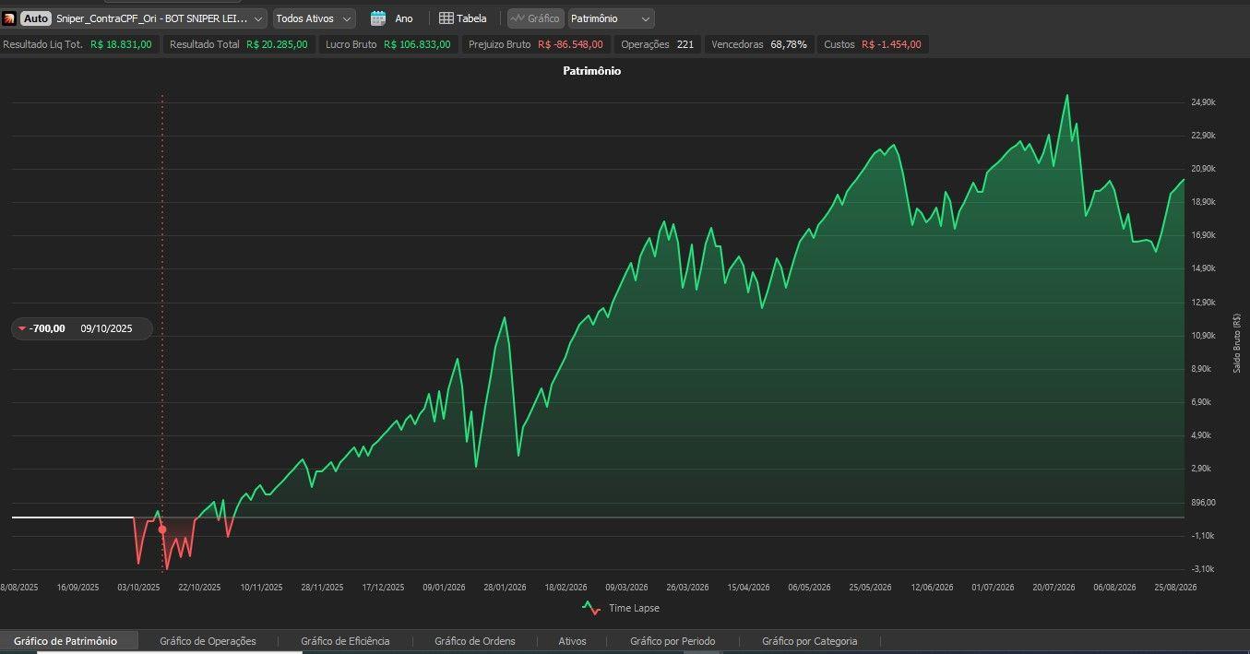Select the Resultado Total value R$ 20.285,00
The width and height of the screenshot is (1250, 654).
click(277, 44)
